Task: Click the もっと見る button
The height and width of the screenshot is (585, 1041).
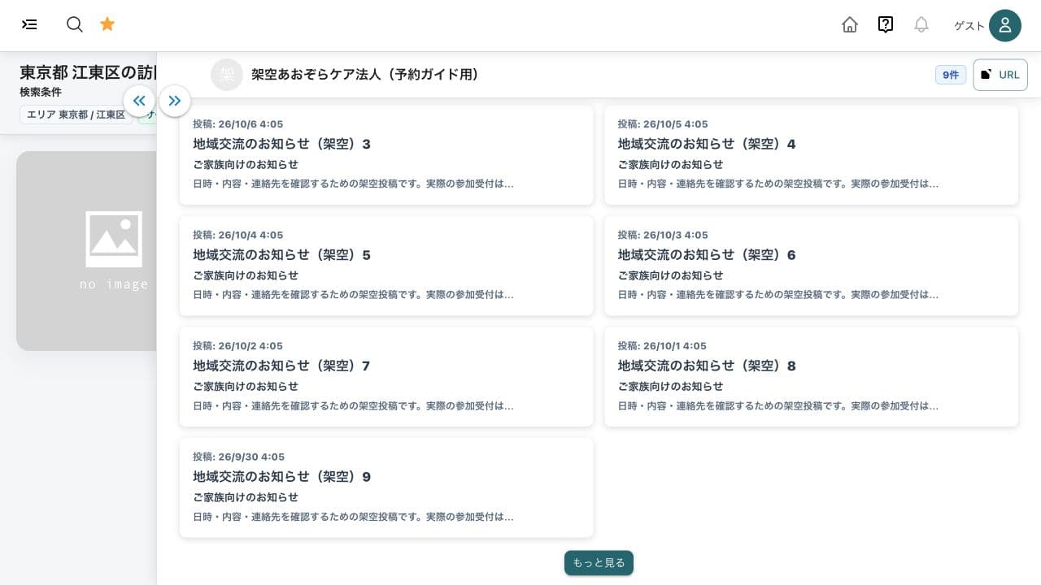Action: tap(599, 563)
